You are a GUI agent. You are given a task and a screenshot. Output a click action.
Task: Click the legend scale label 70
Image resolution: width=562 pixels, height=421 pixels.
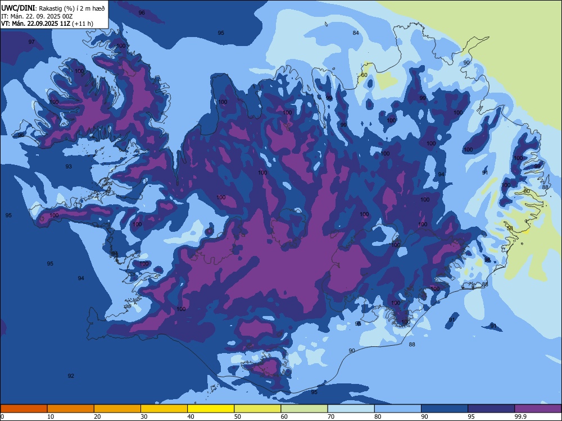(x=331, y=417)
